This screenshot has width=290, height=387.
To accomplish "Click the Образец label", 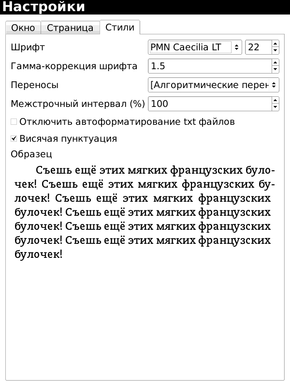I will coord(31,154).
